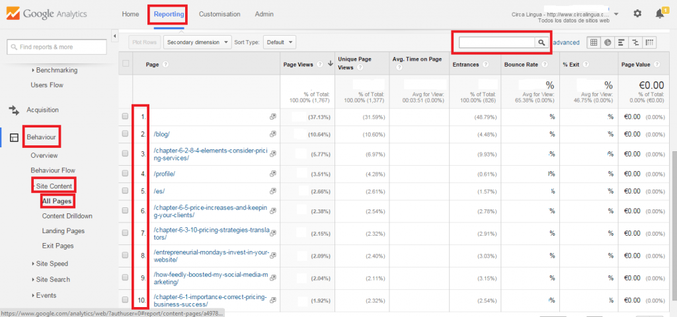Switch to the performance bar view
Image resolution: width=677 pixels, height=317 pixels.
tap(621, 43)
